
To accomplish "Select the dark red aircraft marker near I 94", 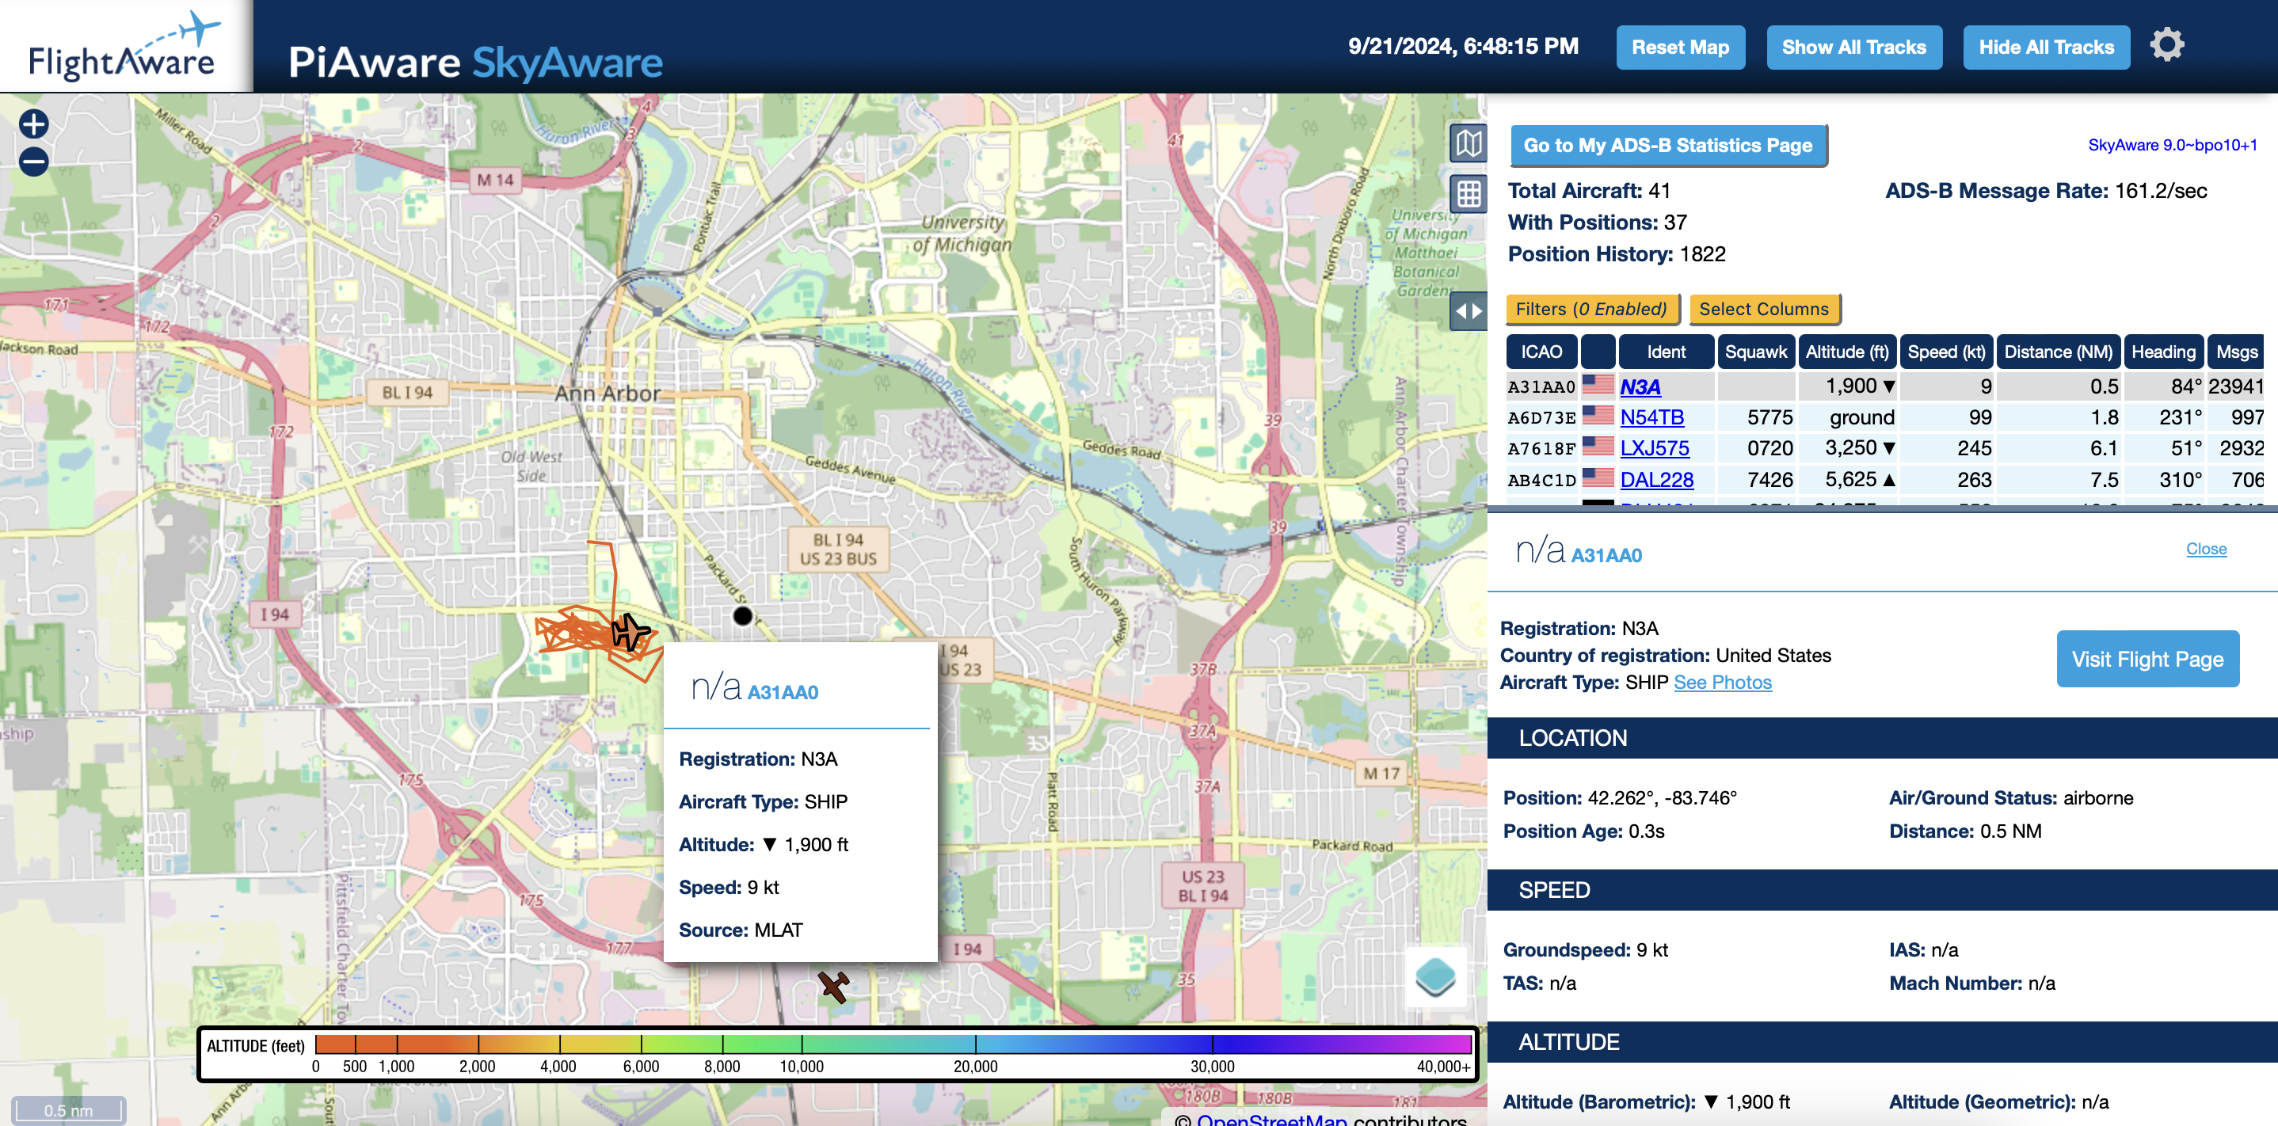I will point(833,987).
